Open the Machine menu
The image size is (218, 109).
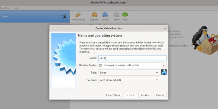click(5, 8)
